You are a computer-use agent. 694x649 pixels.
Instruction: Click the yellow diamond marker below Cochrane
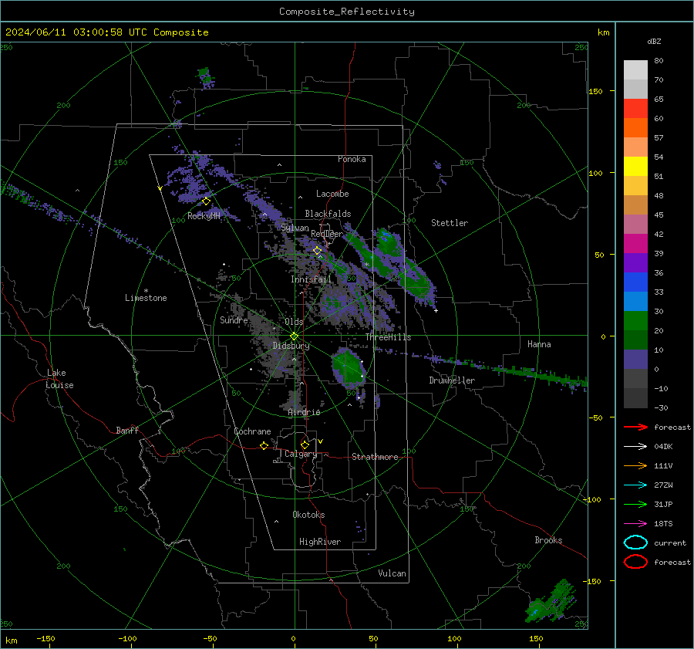pos(264,446)
